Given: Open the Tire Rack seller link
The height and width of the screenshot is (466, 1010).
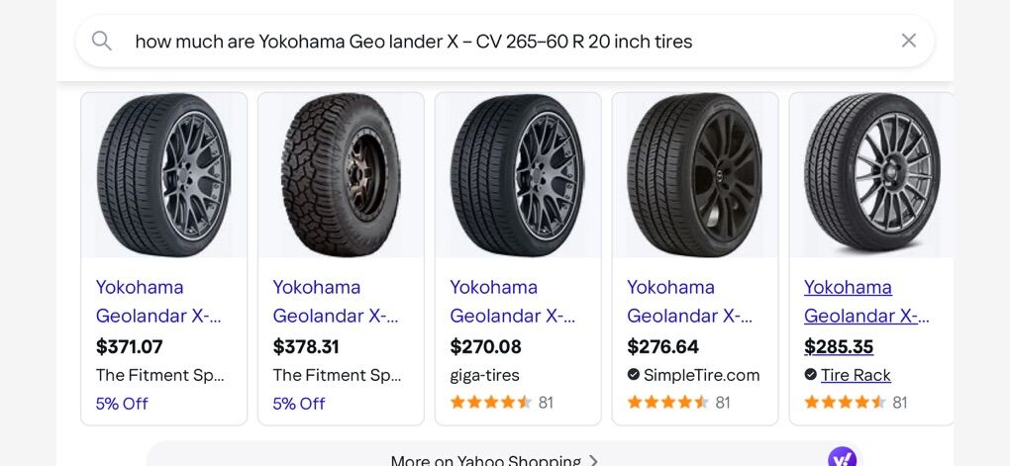Looking at the screenshot, I should 856,375.
